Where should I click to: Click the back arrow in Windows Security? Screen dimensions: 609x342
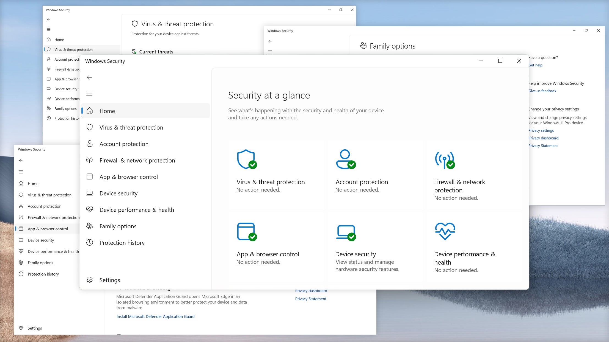click(89, 77)
